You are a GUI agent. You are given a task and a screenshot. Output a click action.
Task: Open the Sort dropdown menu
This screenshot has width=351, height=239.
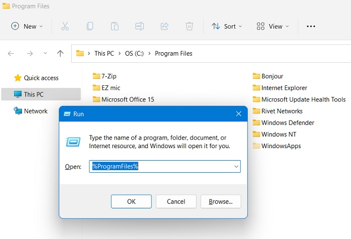click(227, 26)
